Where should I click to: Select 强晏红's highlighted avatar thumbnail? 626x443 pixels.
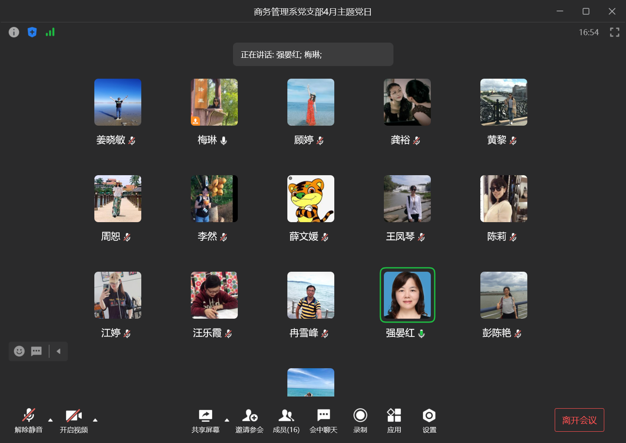pyautogui.click(x=407, y=295)
